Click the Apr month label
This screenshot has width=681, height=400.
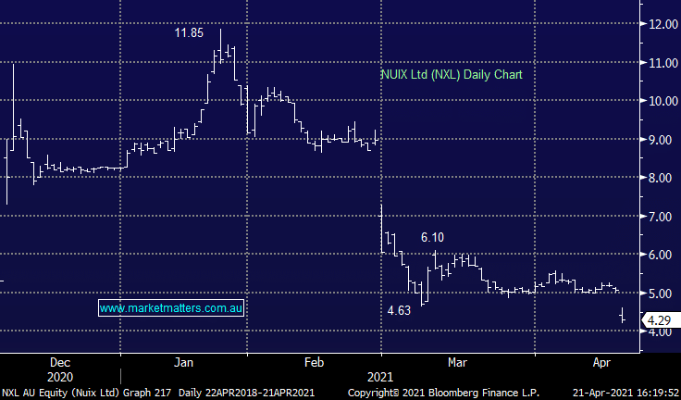pos(601,362)
